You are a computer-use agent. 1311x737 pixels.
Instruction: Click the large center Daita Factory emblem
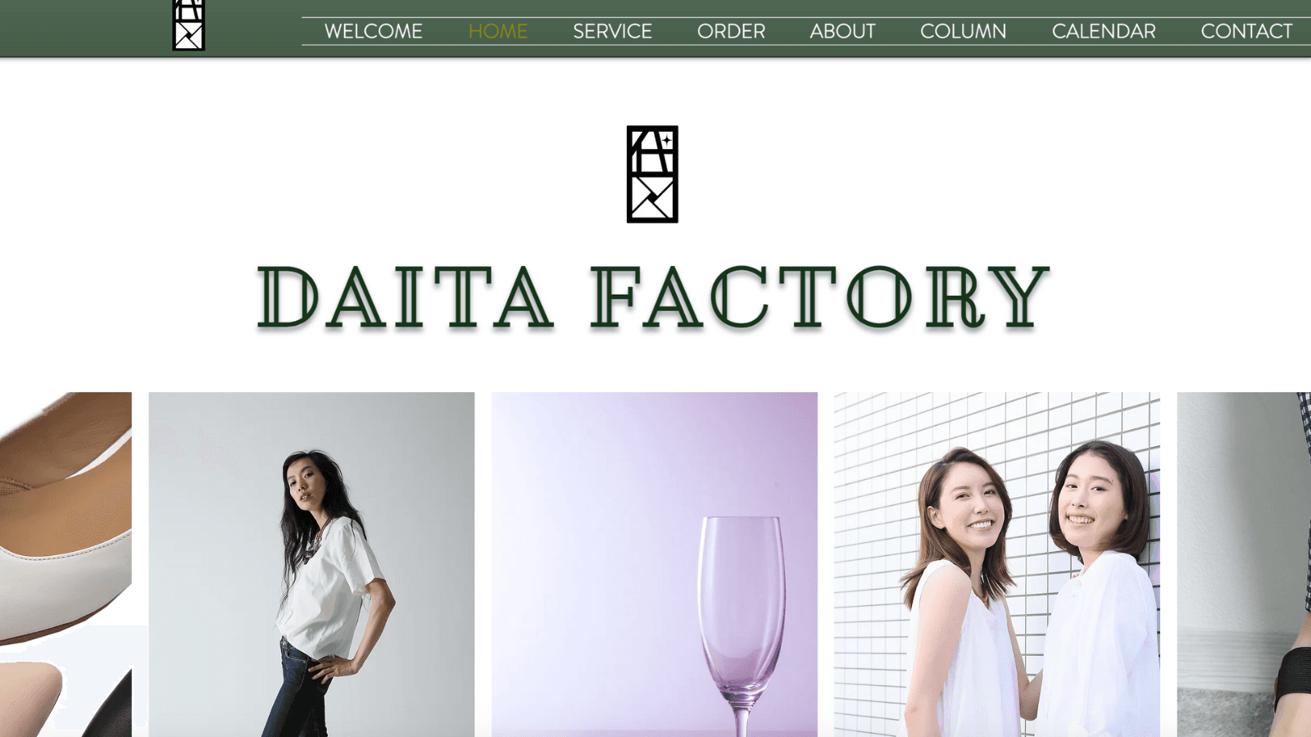[652, 174]
